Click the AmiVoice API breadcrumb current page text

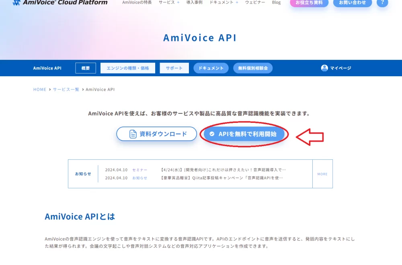(100, 90)
